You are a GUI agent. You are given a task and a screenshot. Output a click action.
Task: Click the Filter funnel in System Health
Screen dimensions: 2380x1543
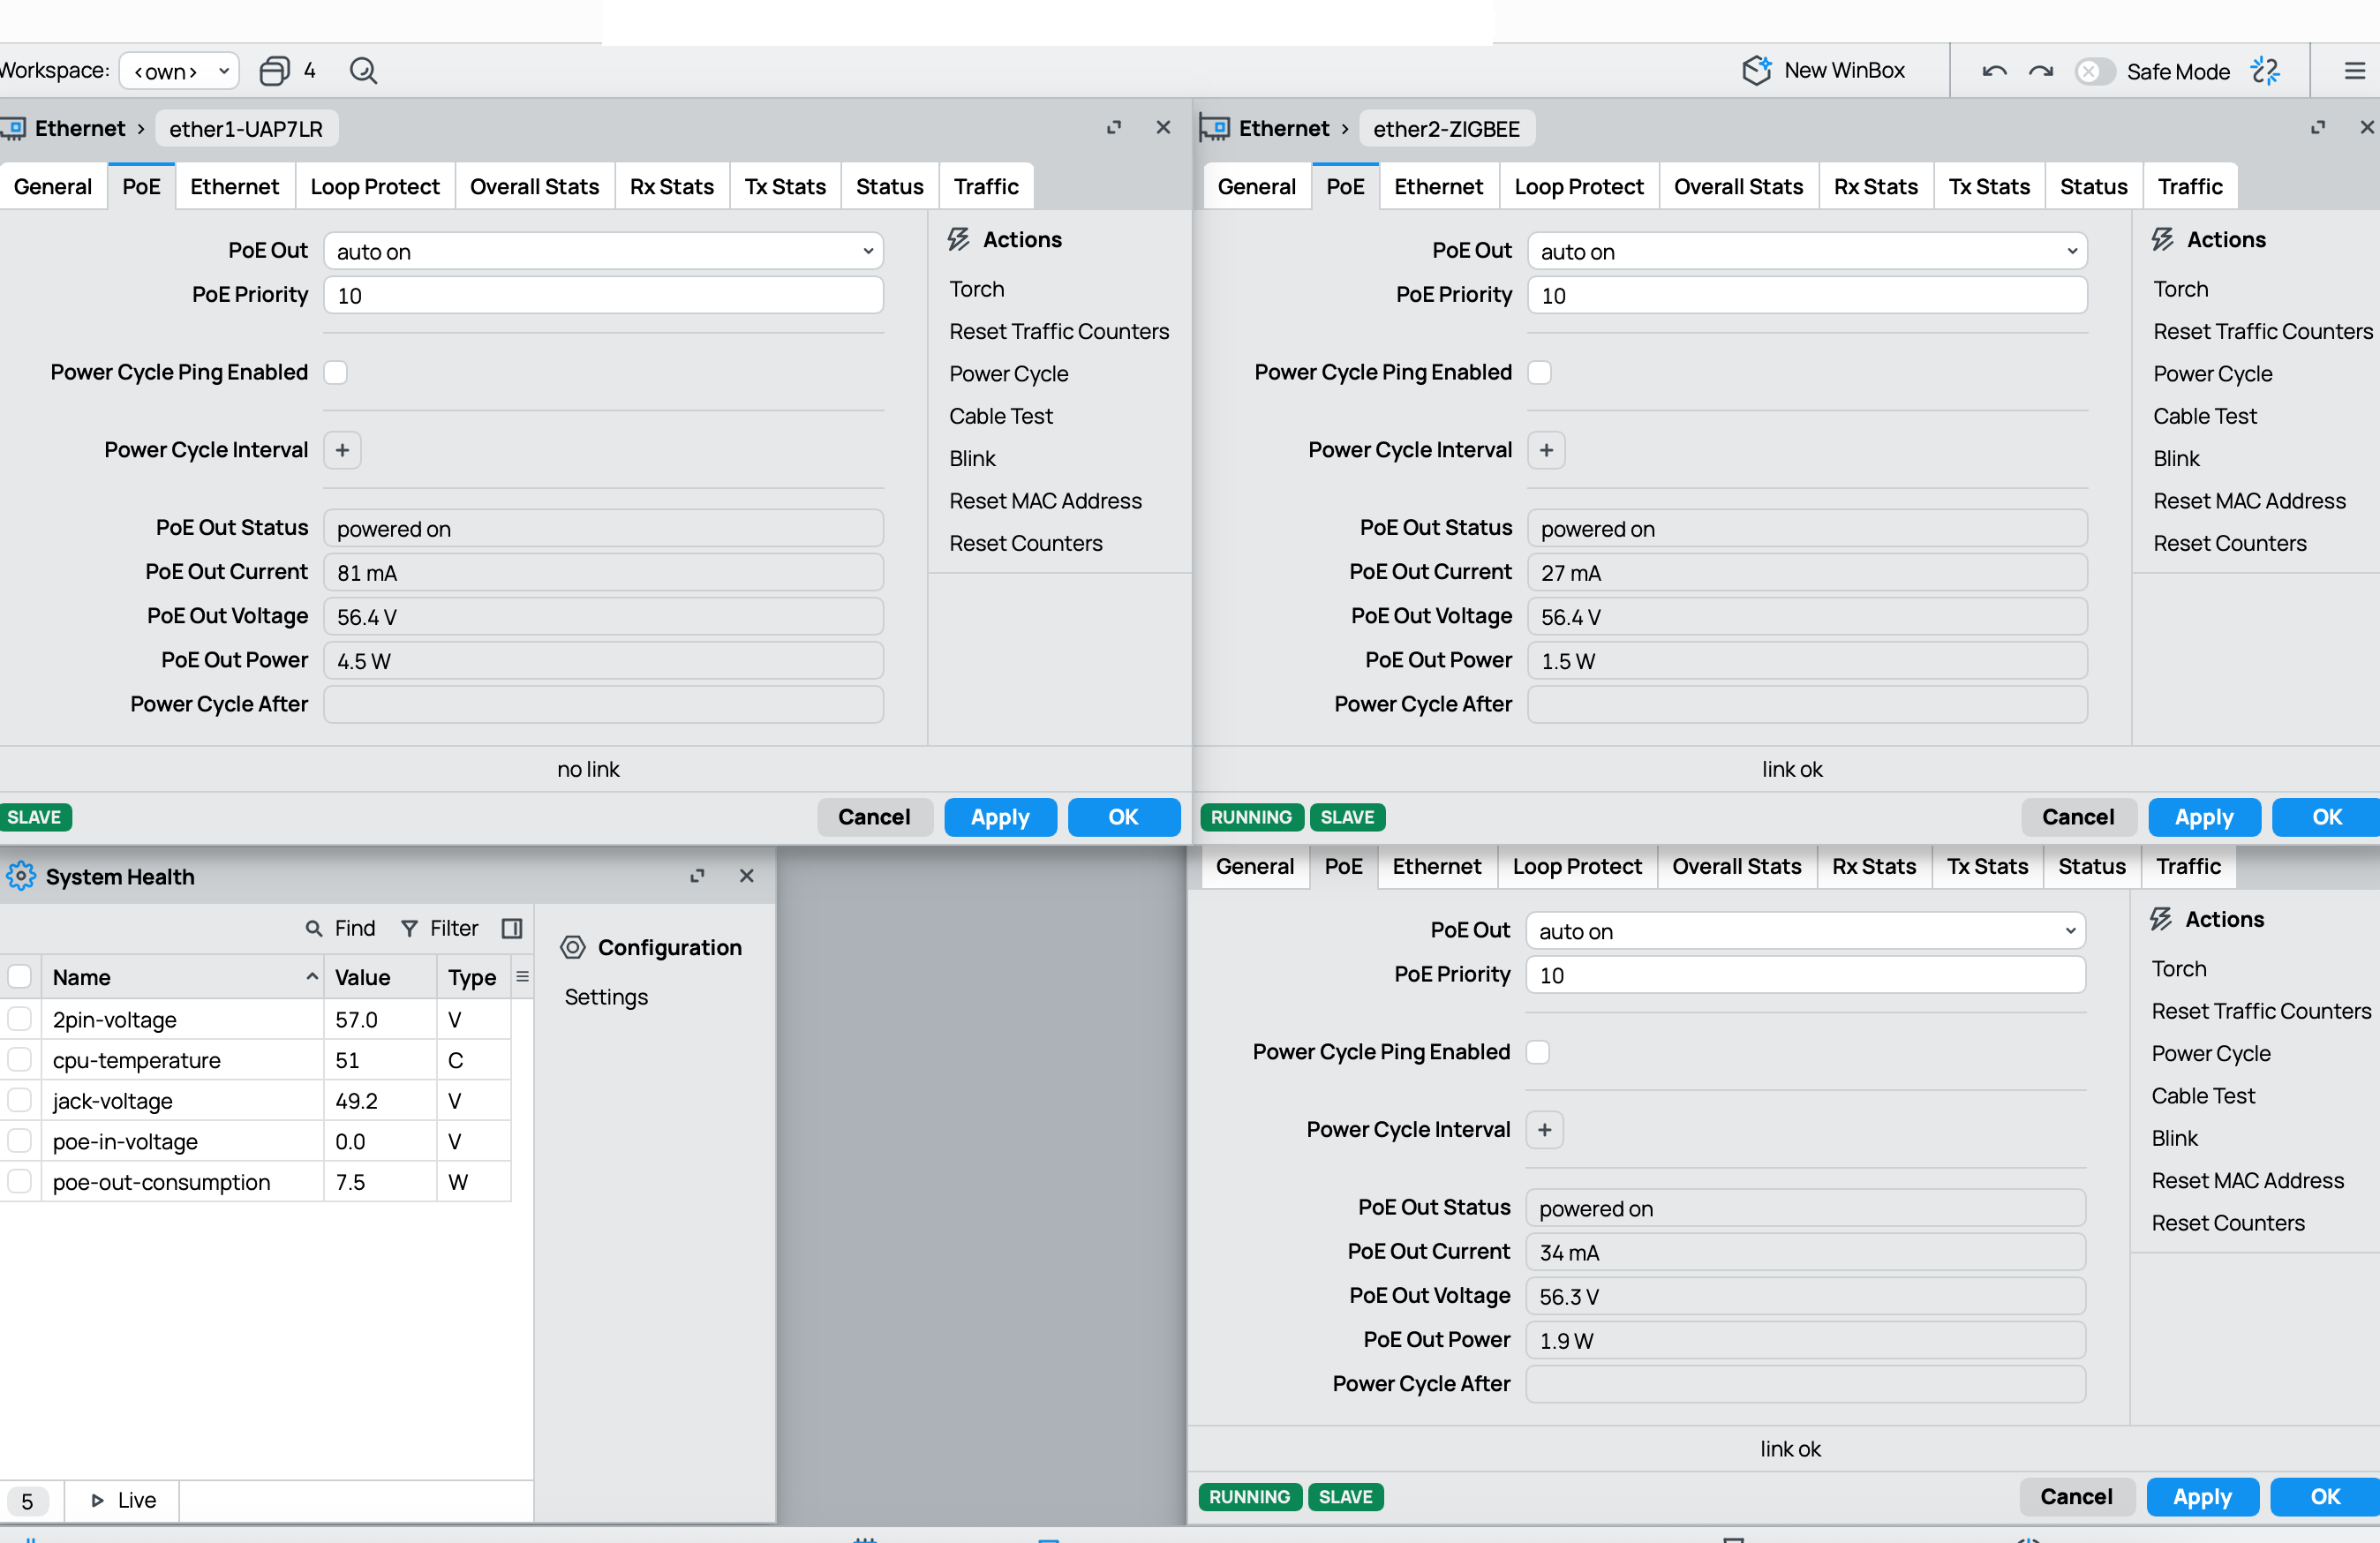(409, 928)
